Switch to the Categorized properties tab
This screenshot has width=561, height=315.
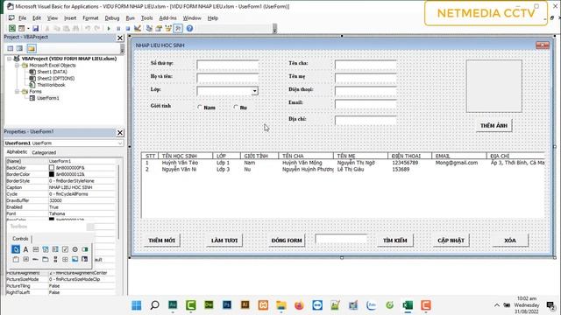[x=44, y=152]
